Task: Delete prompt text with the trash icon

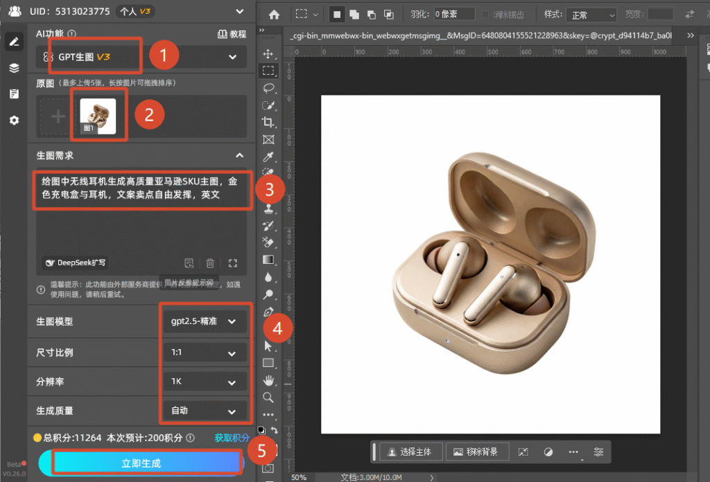Action: click(x=210, y=263)
